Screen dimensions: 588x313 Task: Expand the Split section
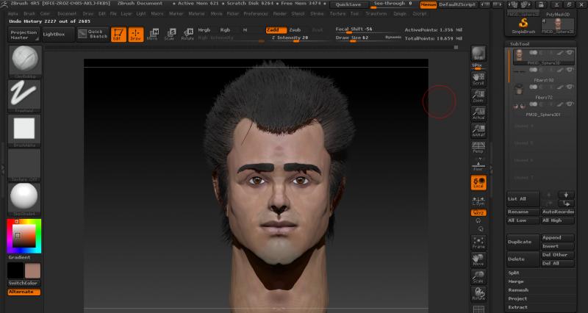click(514, 273)
